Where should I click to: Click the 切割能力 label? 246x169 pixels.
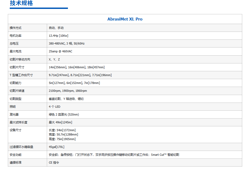click(15, 83)
